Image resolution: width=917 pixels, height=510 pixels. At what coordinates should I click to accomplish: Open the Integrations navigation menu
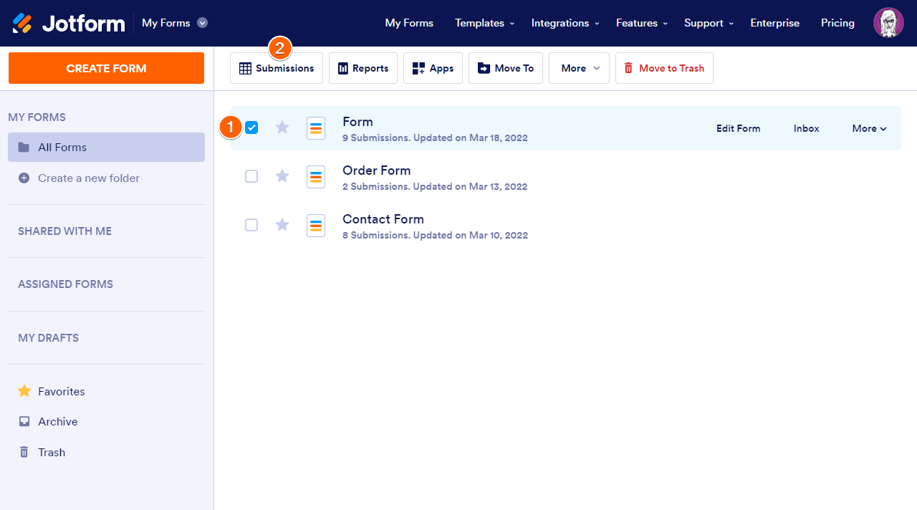565,23
